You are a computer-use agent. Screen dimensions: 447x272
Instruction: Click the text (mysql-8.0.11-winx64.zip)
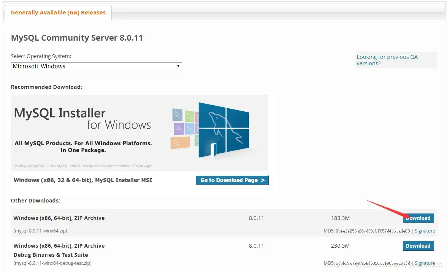pos(40,231)
